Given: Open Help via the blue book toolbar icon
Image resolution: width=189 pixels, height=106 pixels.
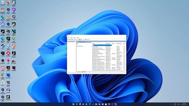Looking at the screenshot, I should click(80, 39).
